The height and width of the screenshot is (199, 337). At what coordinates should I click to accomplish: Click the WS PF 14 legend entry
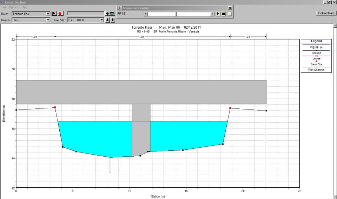[x=316, y=47]
